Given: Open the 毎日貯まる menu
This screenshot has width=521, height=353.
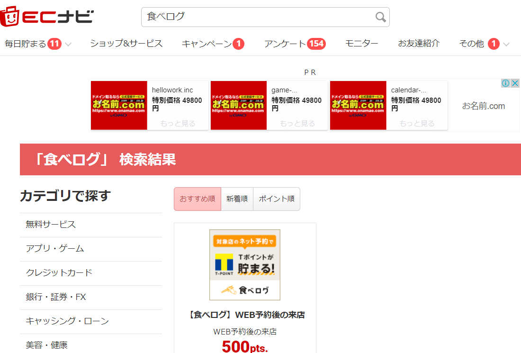Looking at the screenshot, I should pyautogui.click(x=26, y=44).
